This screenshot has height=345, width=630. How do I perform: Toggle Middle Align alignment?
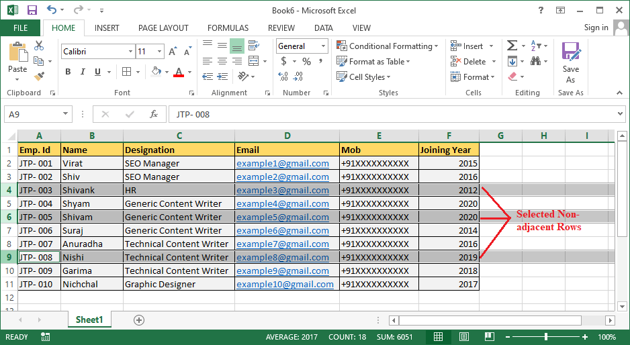point(222,46)
